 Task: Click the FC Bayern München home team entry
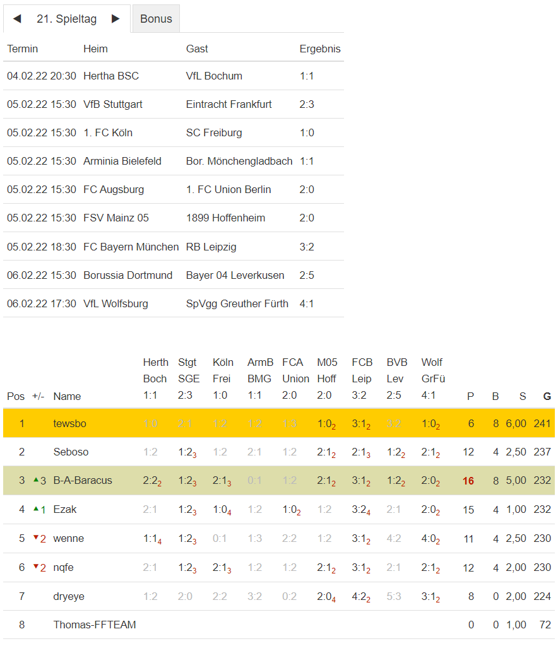click(131, 247)
